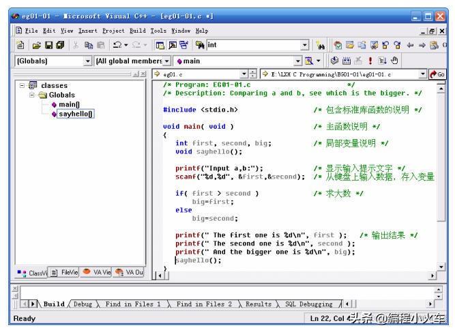Viewport: 455px width, 334px height.
Task: Open the file path dropdown for eg01-01.c
Action: pos(423,74)
